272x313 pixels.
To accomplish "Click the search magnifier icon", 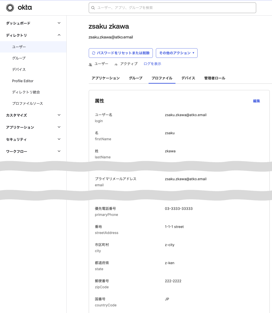I will coord(93,8).
